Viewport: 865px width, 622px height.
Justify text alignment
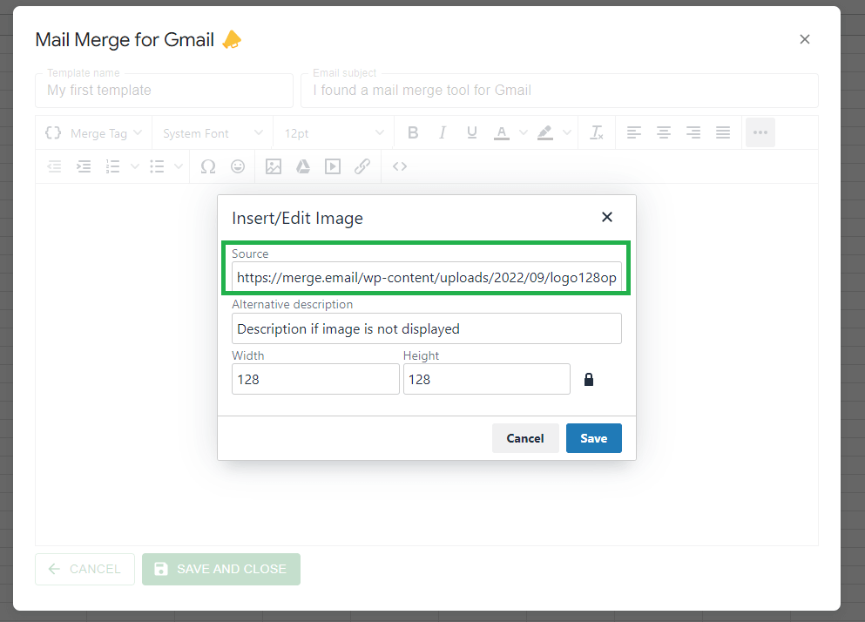coord(723,132)
